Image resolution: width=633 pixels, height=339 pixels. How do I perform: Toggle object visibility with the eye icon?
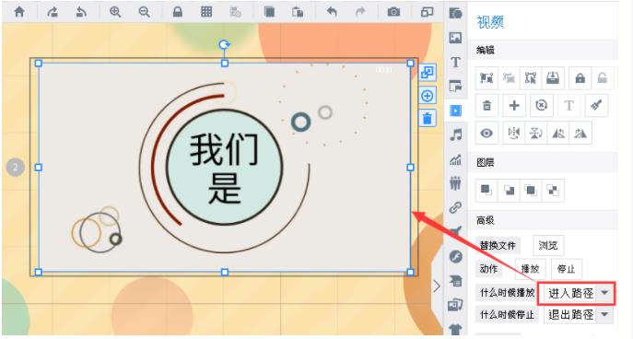[x=486, y=133]
